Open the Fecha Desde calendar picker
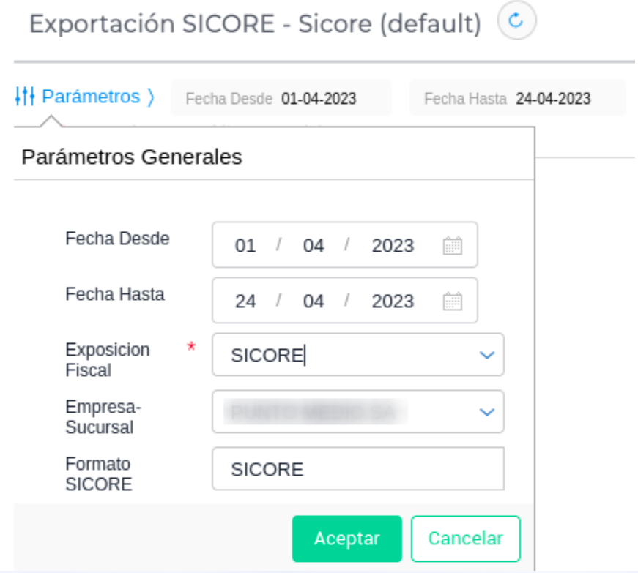This screenshot has height=573, width=638. [x=453, y=245]
